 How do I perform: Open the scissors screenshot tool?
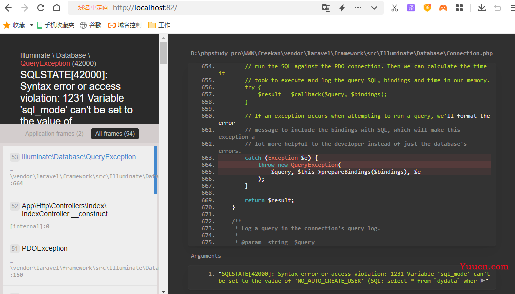(x=395, y=8)
